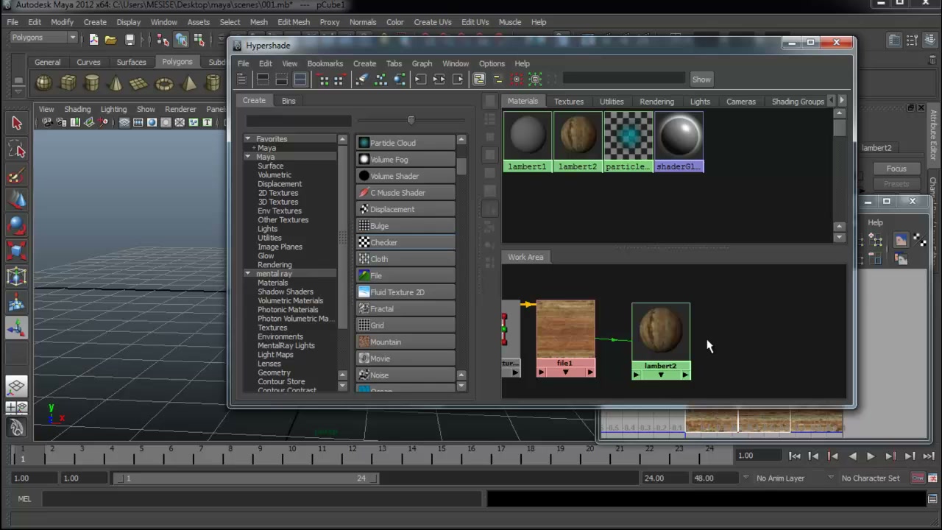
Task: Show bottom tabs only in Hypershade
Action: (x=282, y=79)
